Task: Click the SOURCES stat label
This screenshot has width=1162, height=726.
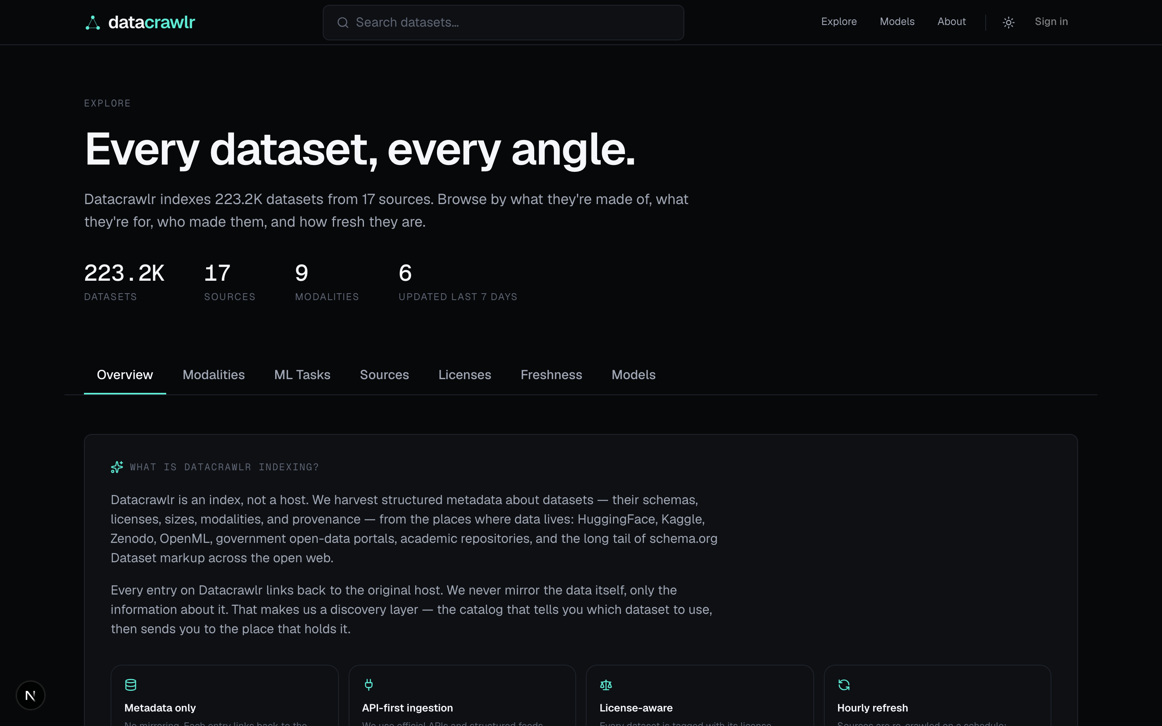Action: pos(230,297)
